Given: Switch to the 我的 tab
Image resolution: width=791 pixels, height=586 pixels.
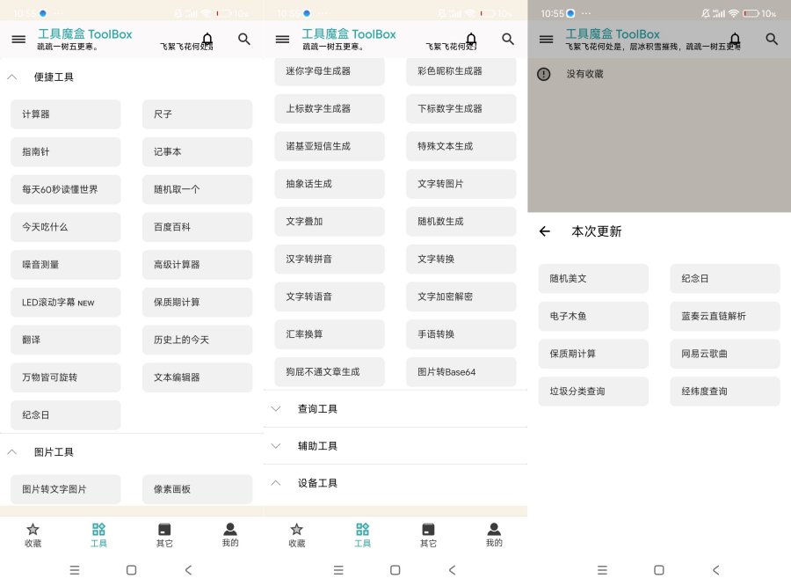Looking at the screenshot, I should (494, 534).
